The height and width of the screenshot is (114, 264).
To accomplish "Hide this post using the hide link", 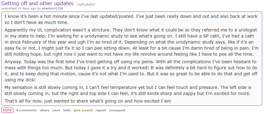I will (x=67, y=110).
